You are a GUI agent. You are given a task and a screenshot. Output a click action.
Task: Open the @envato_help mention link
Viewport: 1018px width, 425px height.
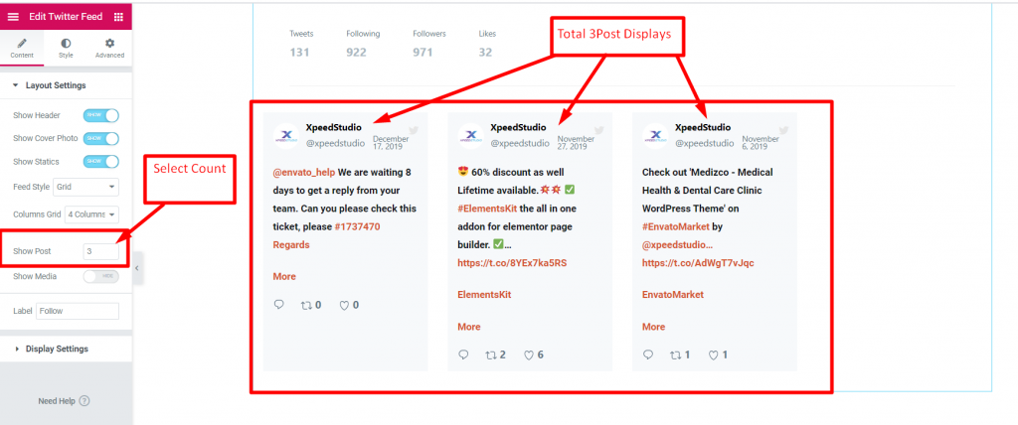coord(304,173)
